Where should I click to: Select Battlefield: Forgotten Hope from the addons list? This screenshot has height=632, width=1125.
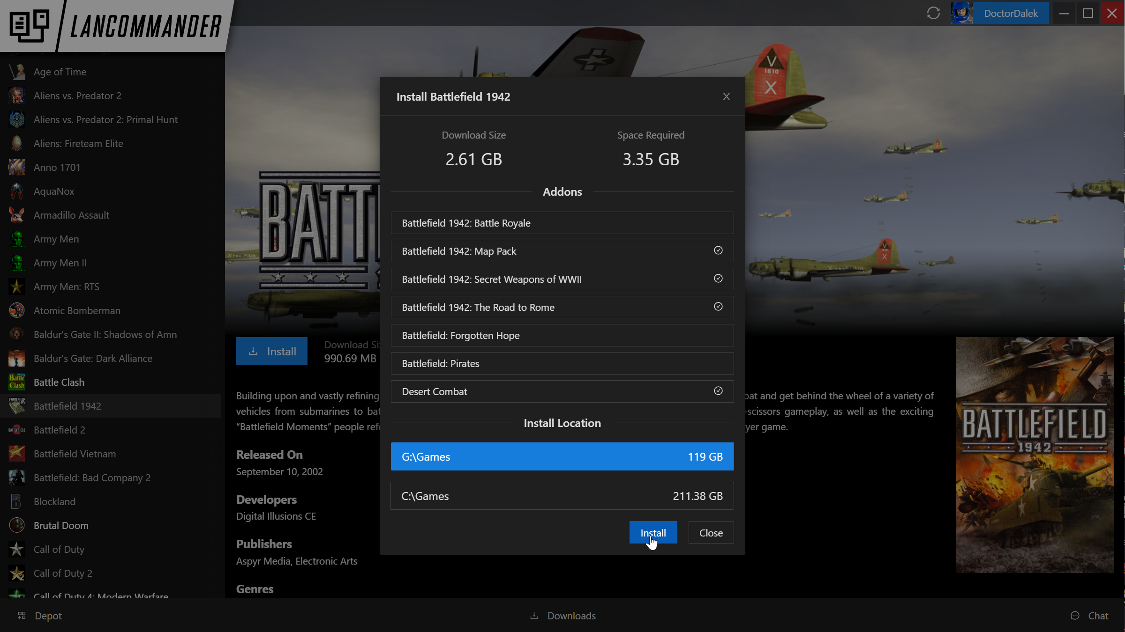pyautogui.click(x=562, y=335)
